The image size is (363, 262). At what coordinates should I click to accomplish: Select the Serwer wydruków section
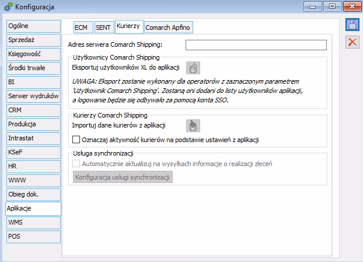[33, 96]
